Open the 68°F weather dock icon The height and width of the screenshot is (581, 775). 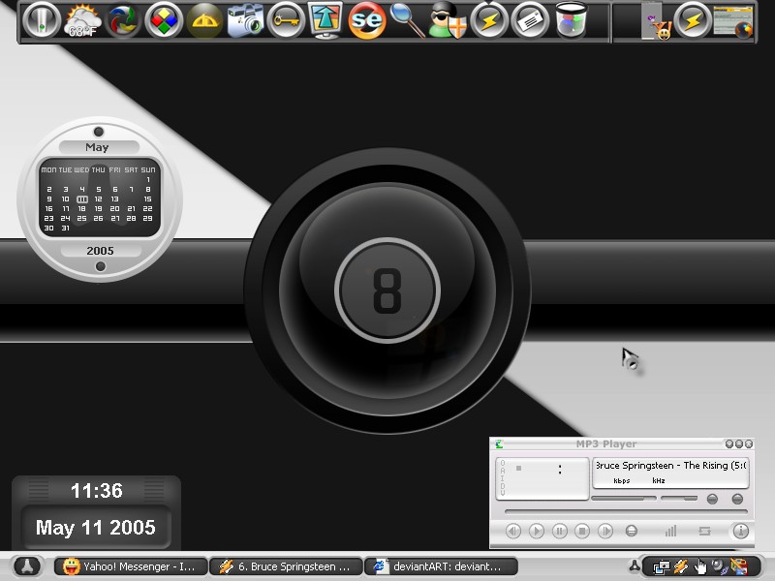coord(82,20)
